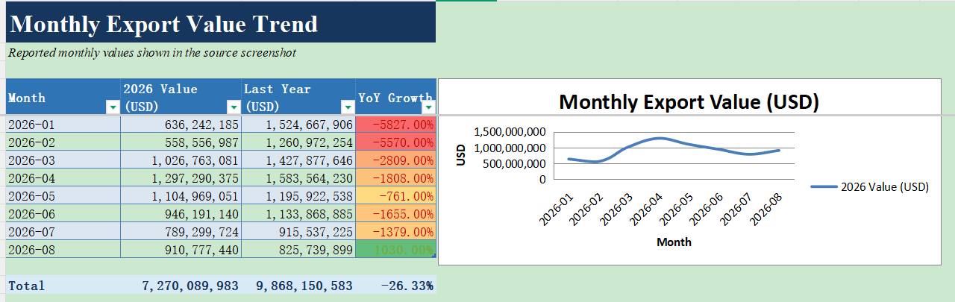Viewport: 955px width, 302px height.
Task: Select the value 636,242,185
Action: 181,125
